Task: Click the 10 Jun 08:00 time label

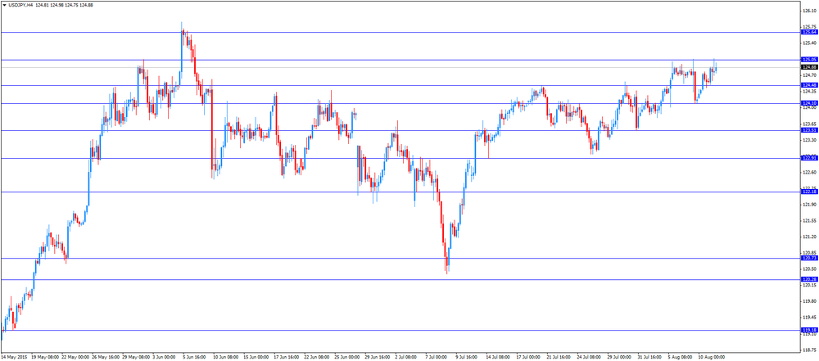Action: coord(224,358)
